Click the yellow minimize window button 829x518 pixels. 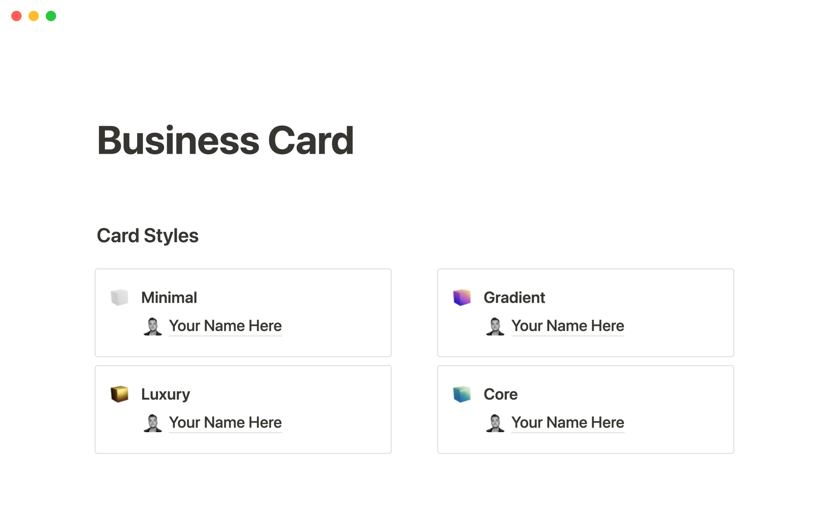34,16
